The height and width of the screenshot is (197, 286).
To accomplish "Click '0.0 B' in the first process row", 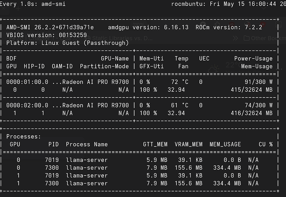I will point(232,160).
